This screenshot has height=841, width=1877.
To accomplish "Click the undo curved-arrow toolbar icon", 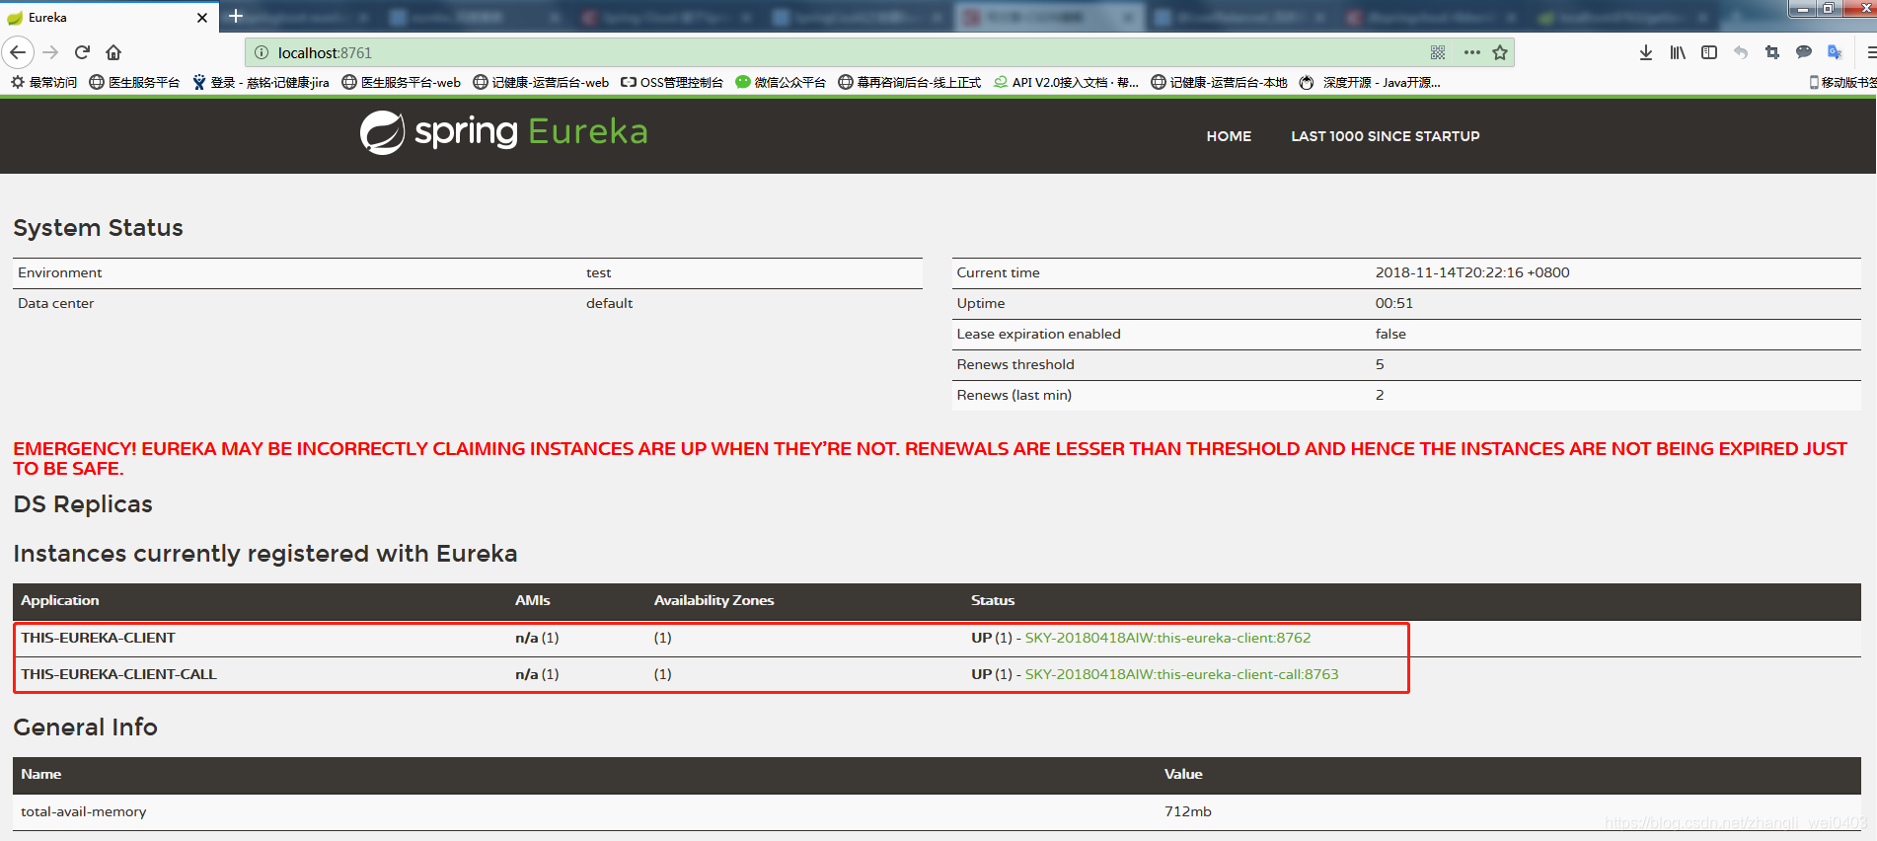I will (x=1741, y=52).
